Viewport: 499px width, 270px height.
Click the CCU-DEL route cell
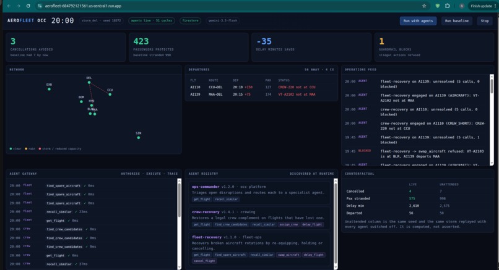[x=215, y=87]
